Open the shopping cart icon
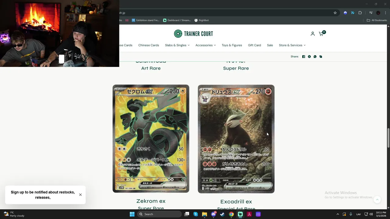This screenshot has height=219, width=390. click(x=321, y=33)
